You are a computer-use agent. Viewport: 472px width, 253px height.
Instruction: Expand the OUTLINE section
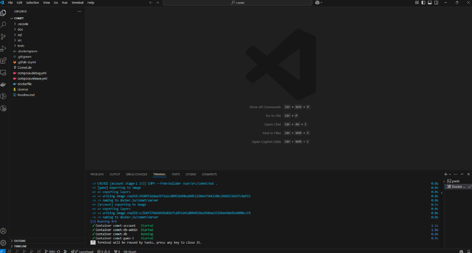20,241
